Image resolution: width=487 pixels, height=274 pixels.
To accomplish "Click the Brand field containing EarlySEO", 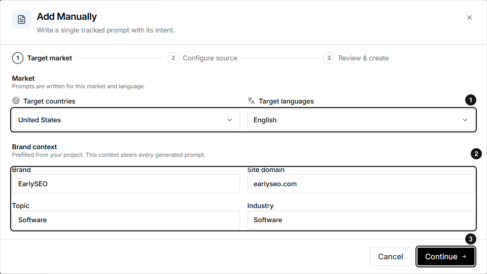I will click(x=126, y=184).
